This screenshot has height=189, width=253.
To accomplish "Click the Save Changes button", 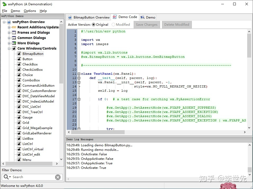I will [x=147, y=25].
